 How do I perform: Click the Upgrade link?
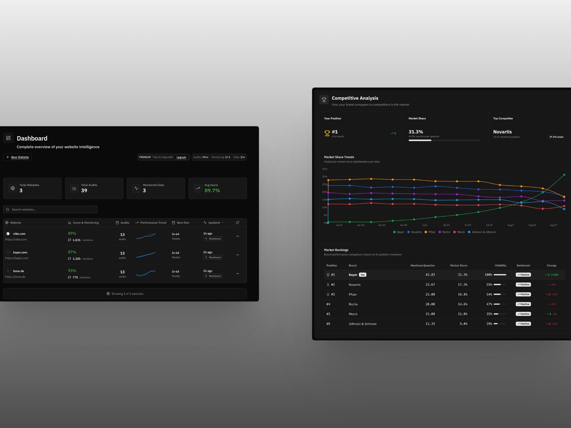click(x=181, y=157)
